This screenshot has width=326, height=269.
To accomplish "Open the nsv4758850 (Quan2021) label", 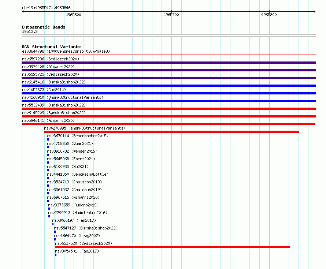I will click(70, 143).
